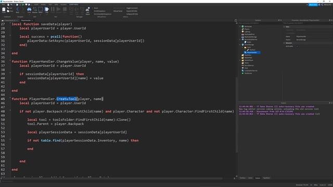The height and width of the screenshot is (187, 333).
Task: Switch to the MODEL ribbon tab
Action: (43, 5)
